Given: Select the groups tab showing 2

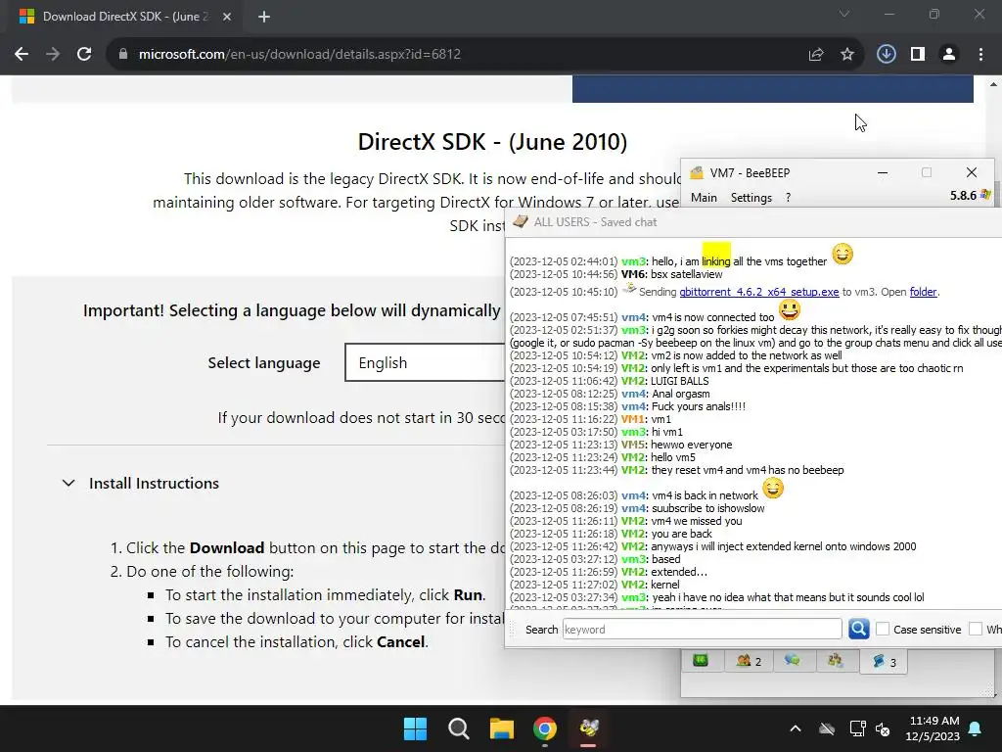Looking at the screenshot, I should pyautogui.click(x=749, y=661).
